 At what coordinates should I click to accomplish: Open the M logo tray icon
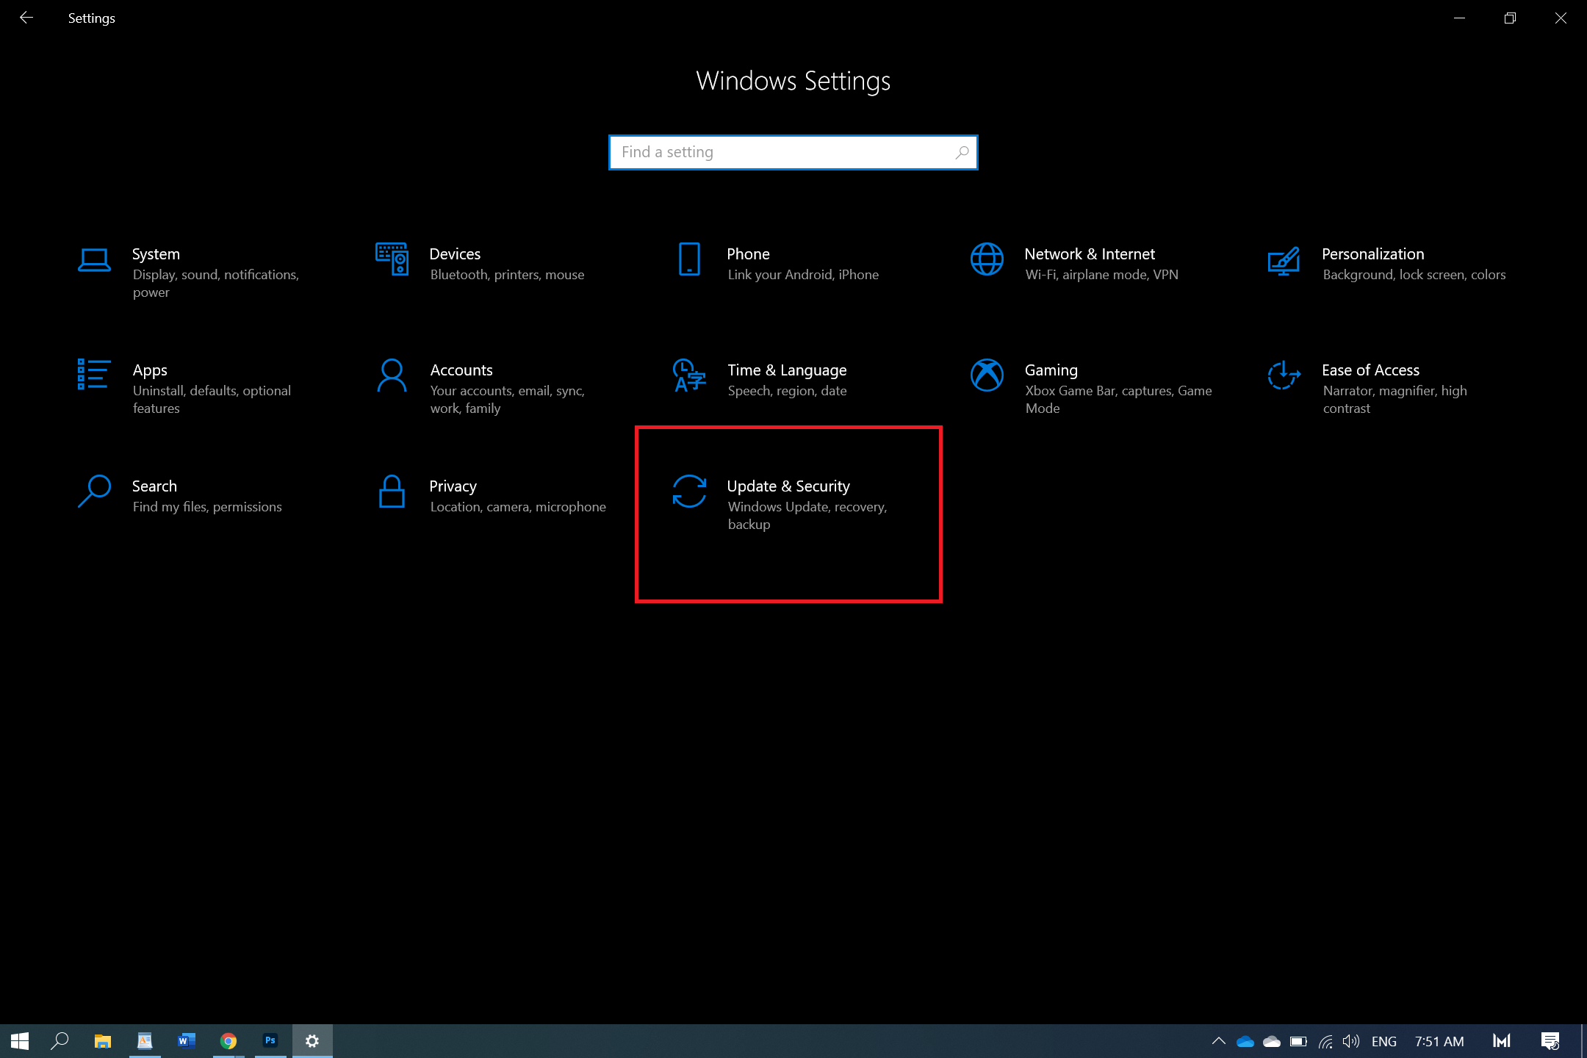[x=1502, y=1041]
